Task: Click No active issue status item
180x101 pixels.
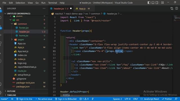Action: [x=44, y=99]
